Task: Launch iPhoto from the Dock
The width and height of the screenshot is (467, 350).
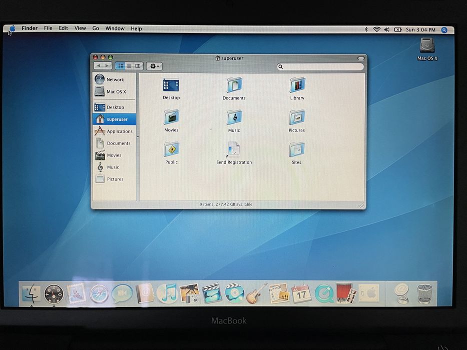Action: [190, 294]
